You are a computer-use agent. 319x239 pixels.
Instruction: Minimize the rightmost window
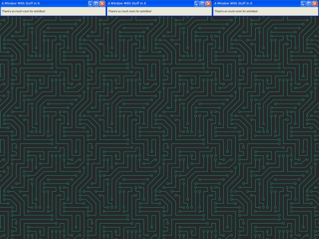[x=303, y=4]
